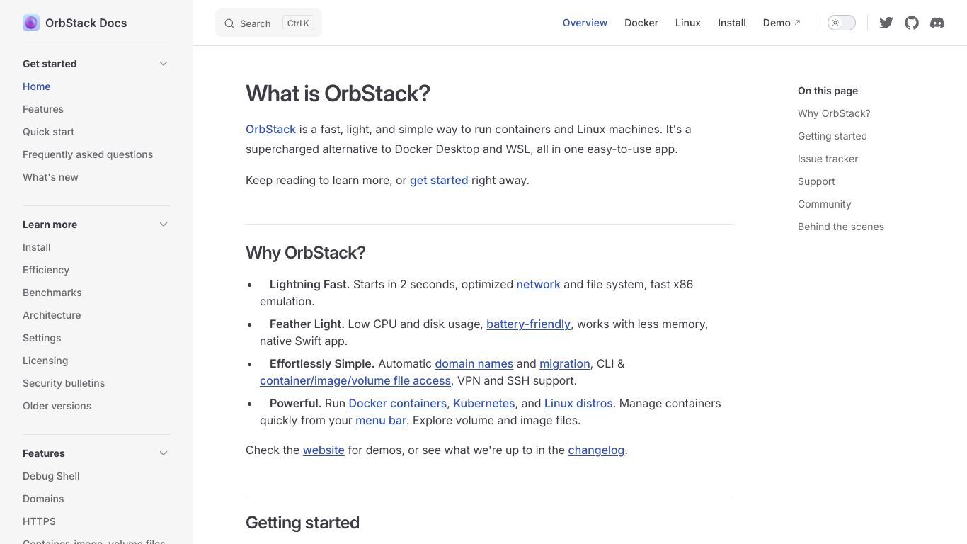Open the Kubernetes link
This screenshot has width=967, height=544.
483,403
